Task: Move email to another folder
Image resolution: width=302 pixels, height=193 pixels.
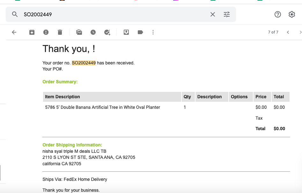Action: pos(126,32)
